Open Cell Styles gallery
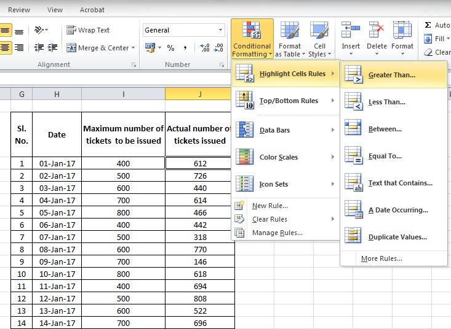This screenshot has width=451, height=329. point(319,39)
